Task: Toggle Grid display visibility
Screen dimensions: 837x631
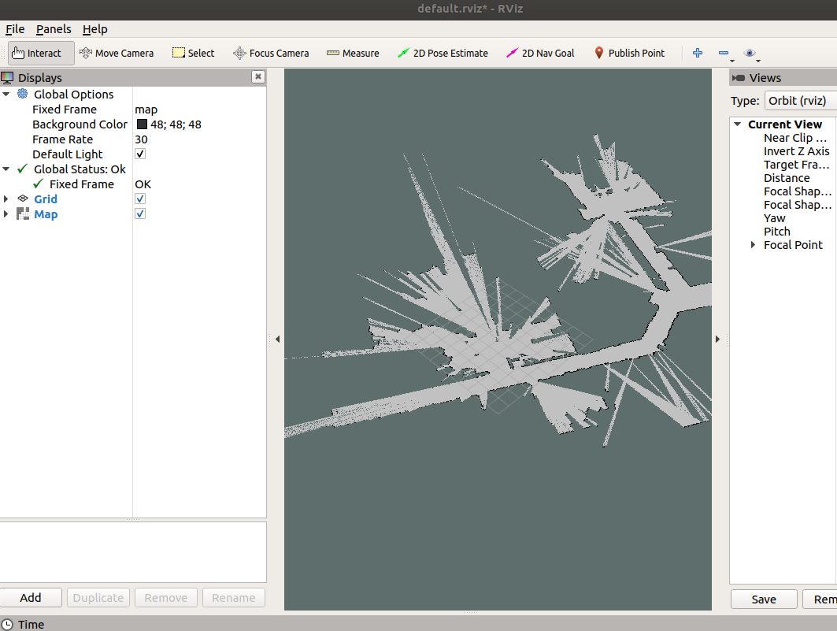Action: [139, 199]
